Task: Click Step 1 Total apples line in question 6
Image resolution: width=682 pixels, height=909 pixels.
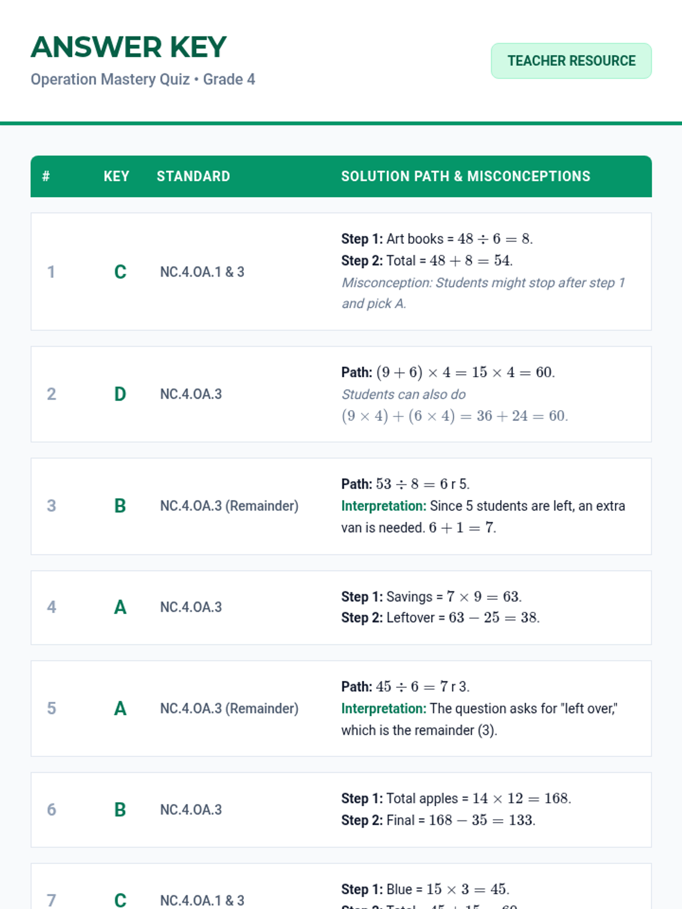Action: [x=456, y=799]
